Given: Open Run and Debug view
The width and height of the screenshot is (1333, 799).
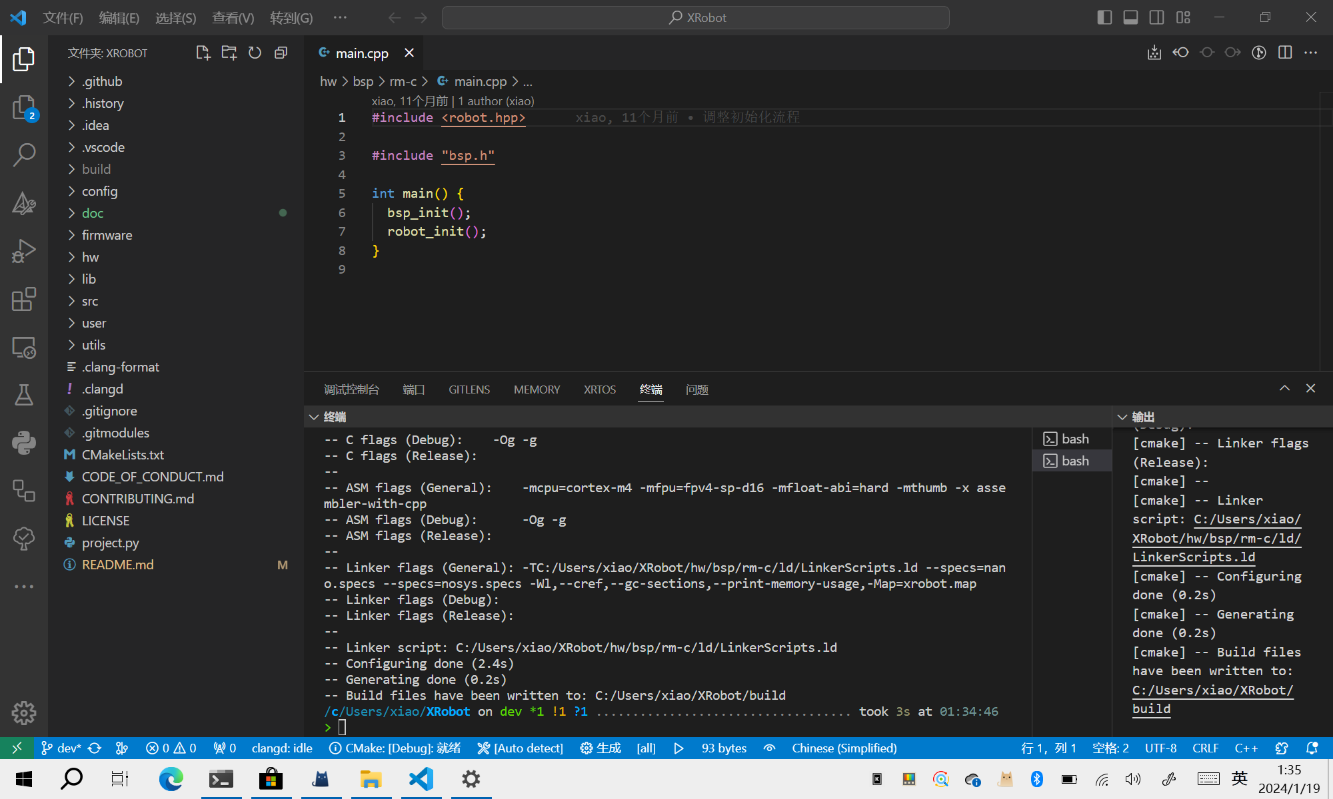Looking at the screenshot, I should tap(24, 251).
